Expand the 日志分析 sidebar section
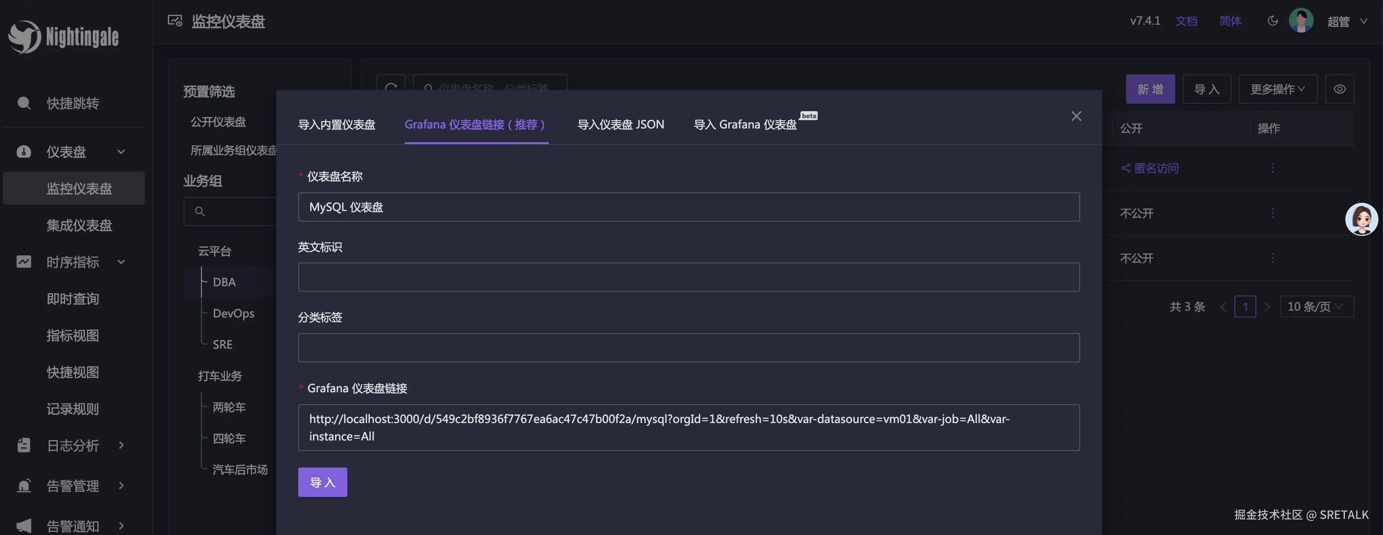Viewport: 1383px width, 535px height. 121,446
